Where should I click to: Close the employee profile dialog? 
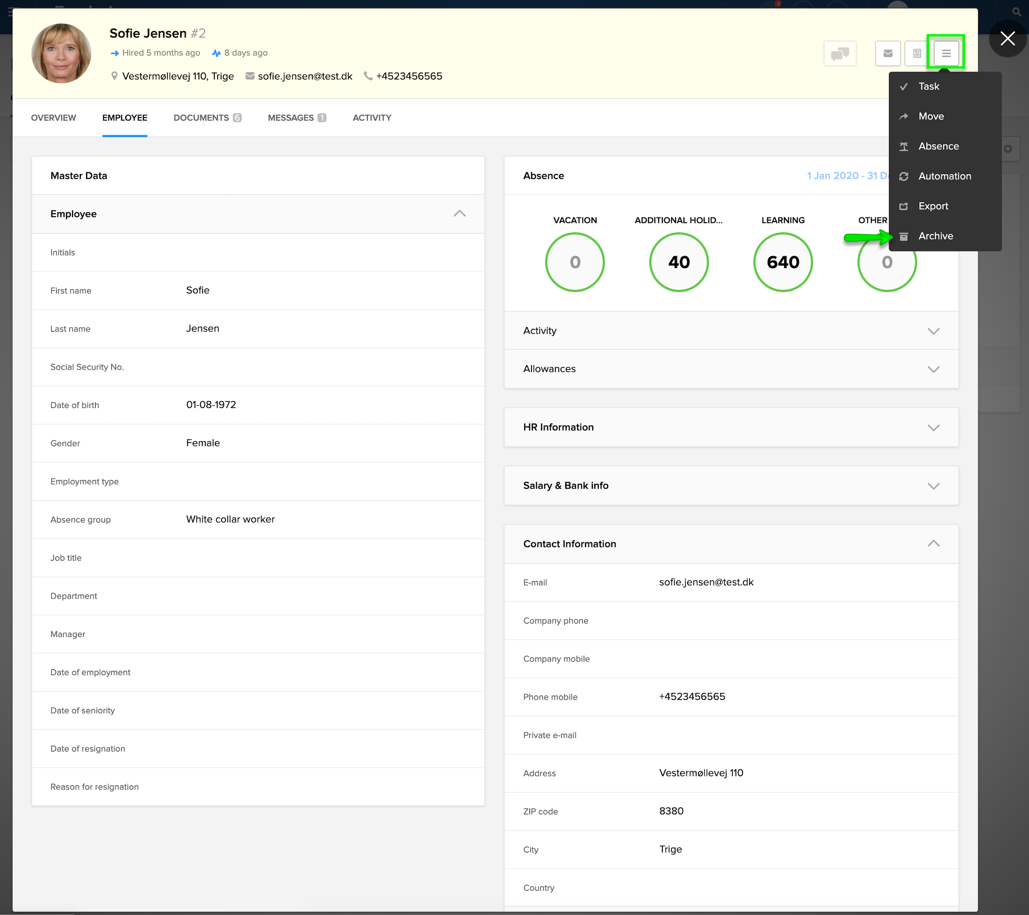coord(1007,38)
